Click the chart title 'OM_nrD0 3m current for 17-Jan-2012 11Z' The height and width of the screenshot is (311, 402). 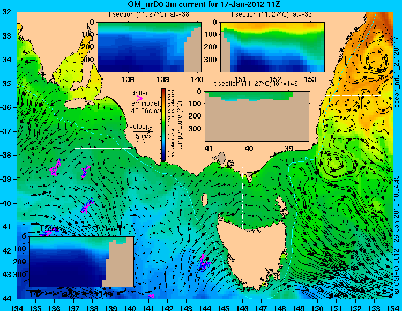point(204,4)
